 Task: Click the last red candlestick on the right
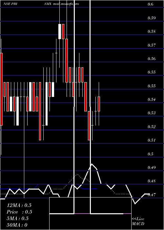tap(99, 104)
